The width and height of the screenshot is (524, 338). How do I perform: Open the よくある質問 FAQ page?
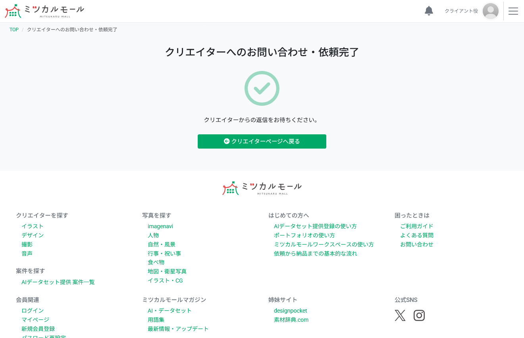coord(418,235)
